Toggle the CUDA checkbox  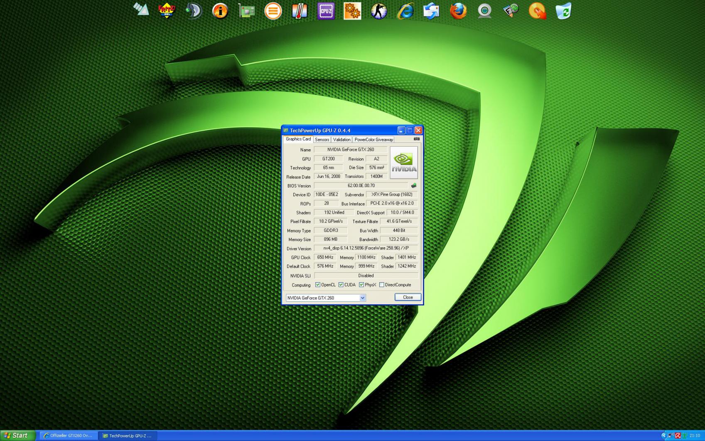341,285
